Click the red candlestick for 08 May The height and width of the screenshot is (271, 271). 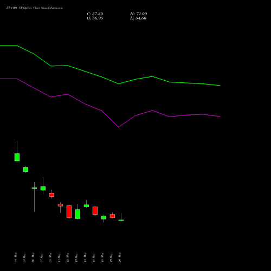[51, 195]
